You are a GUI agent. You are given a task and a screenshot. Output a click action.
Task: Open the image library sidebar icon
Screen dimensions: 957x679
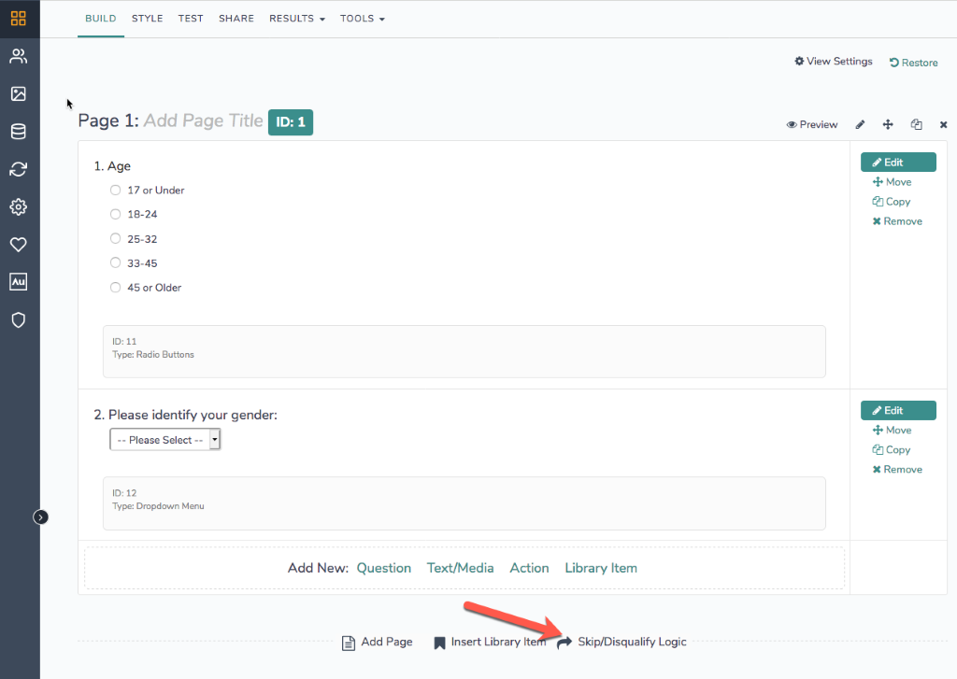click(19, 94)
